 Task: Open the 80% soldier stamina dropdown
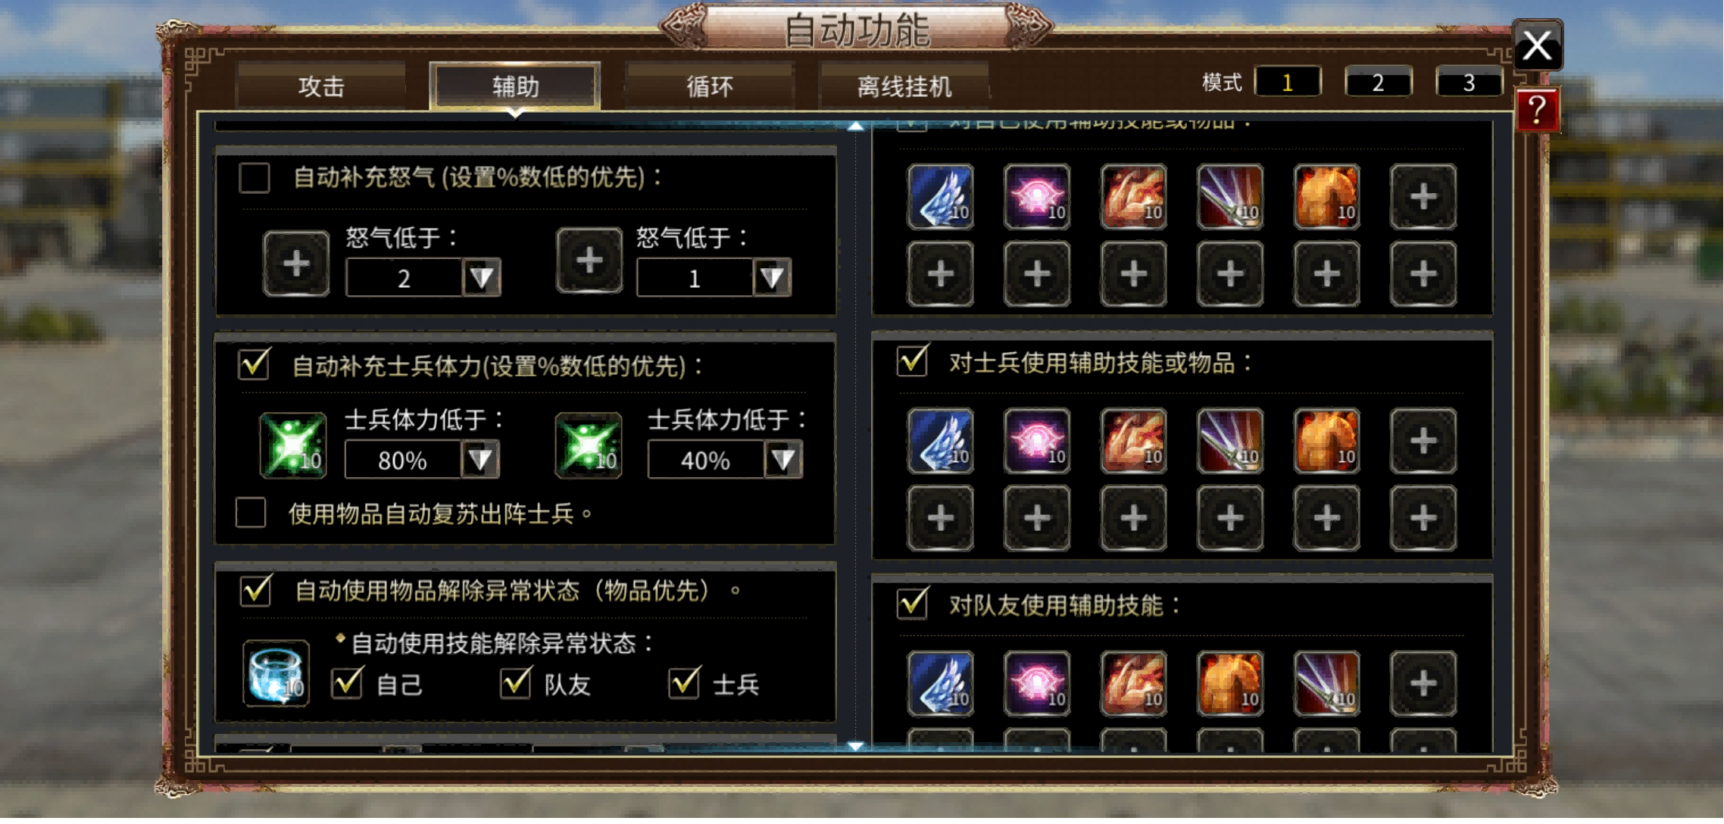[480, 460]
